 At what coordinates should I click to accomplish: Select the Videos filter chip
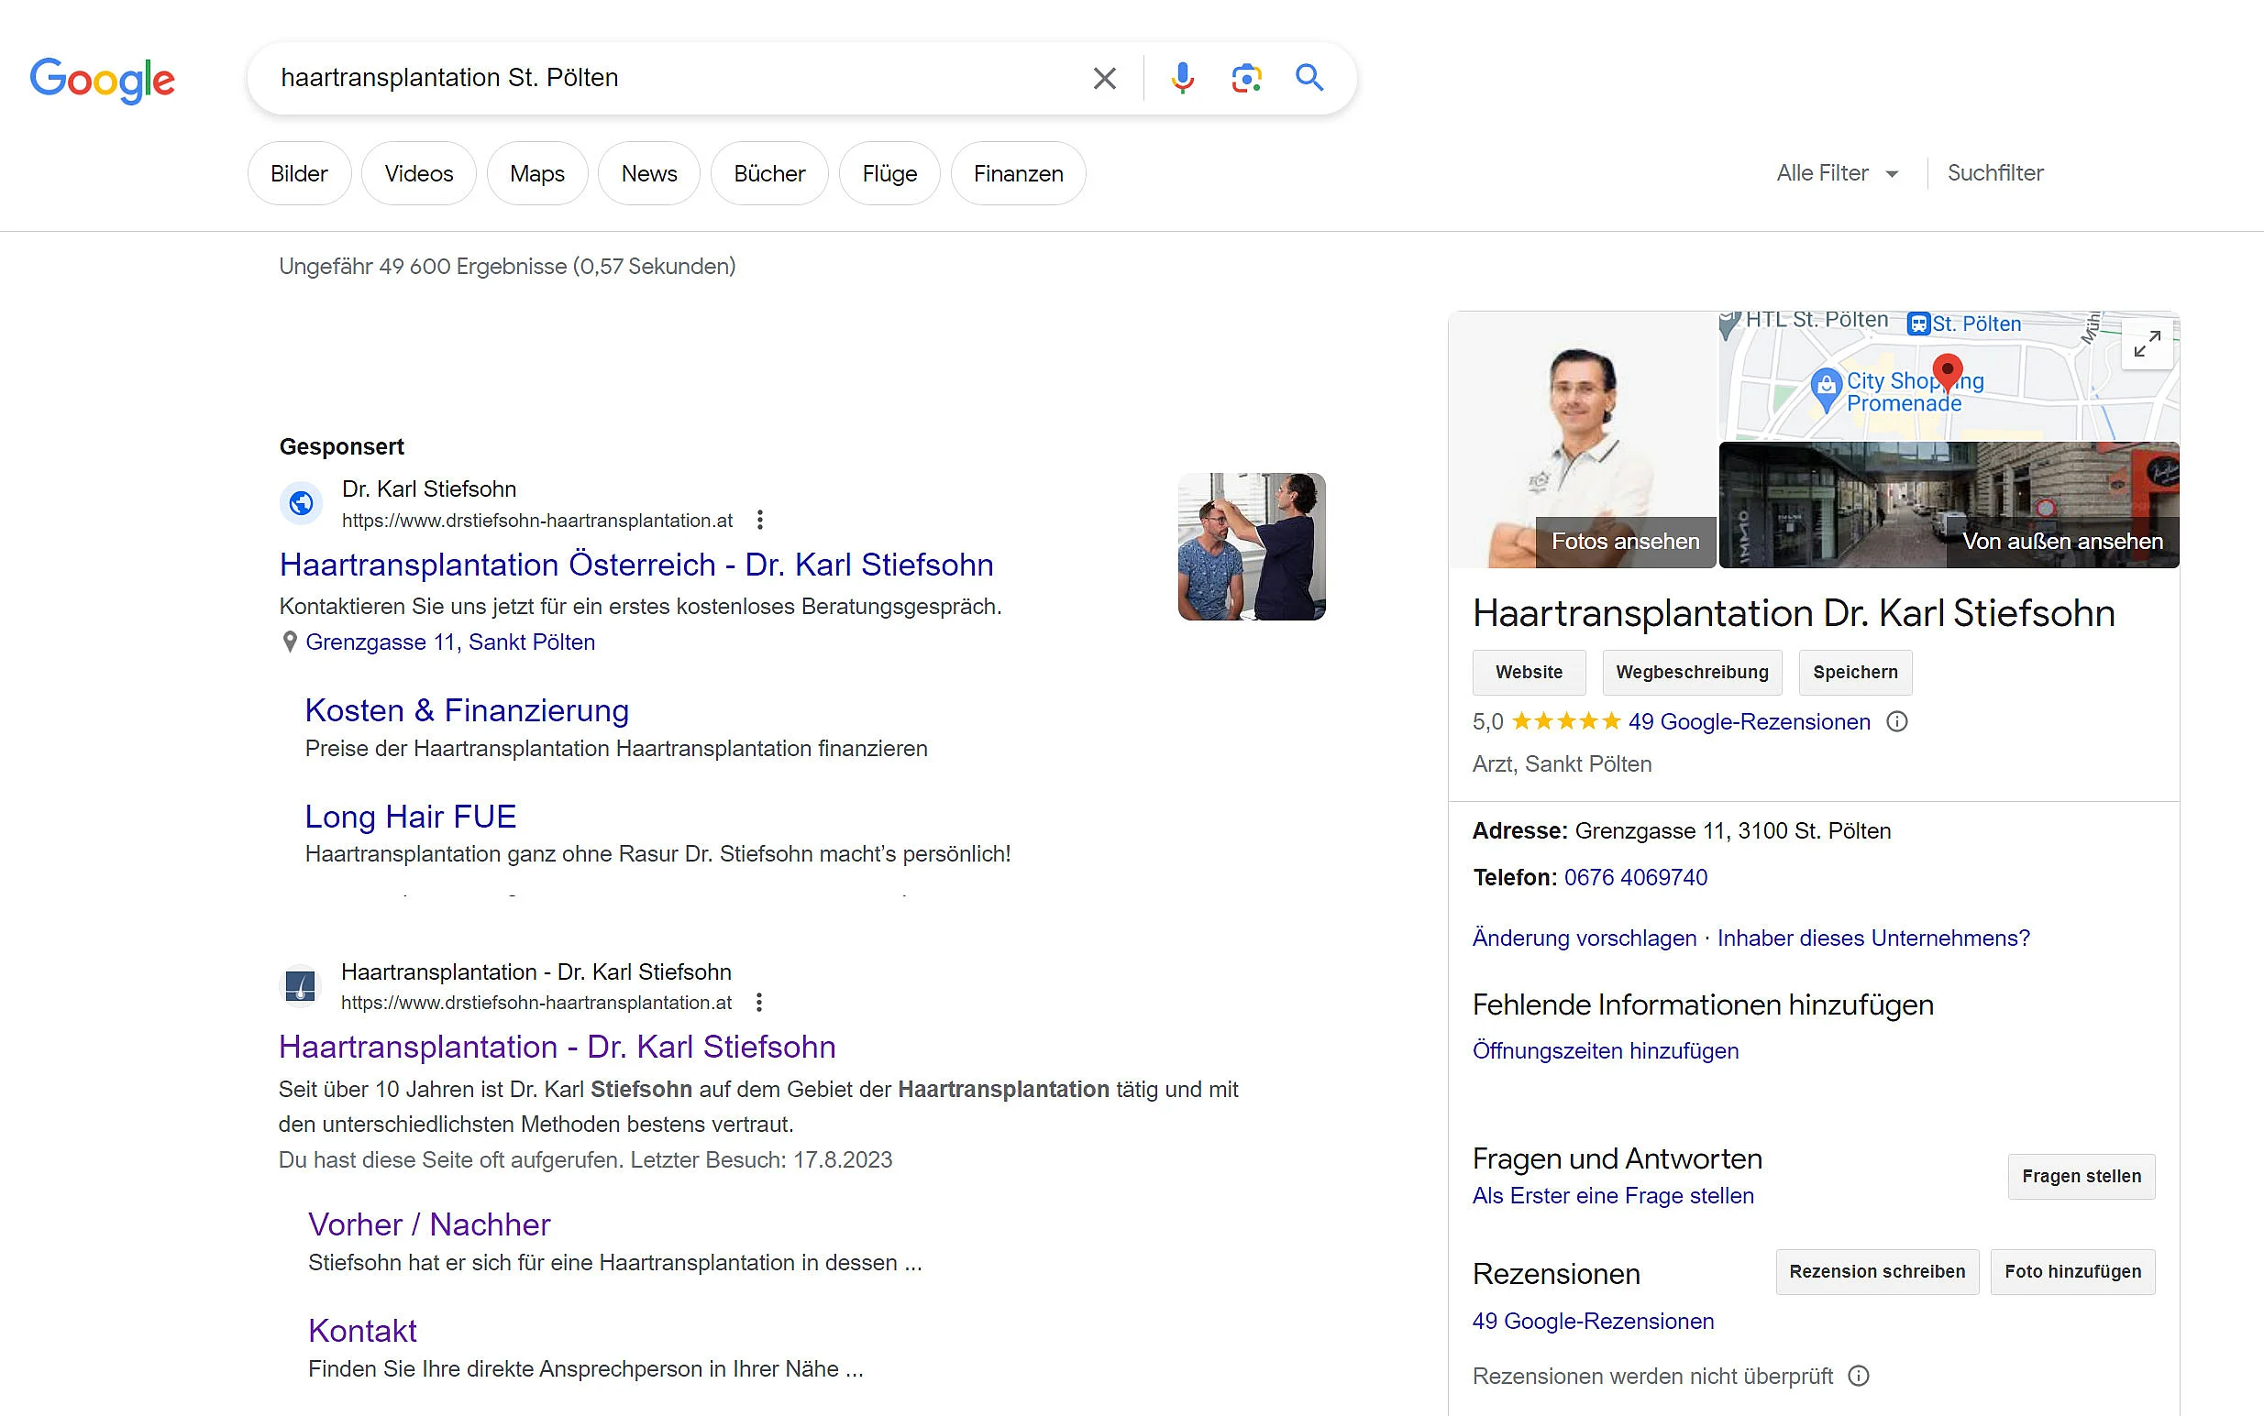[x=419, y=173]
